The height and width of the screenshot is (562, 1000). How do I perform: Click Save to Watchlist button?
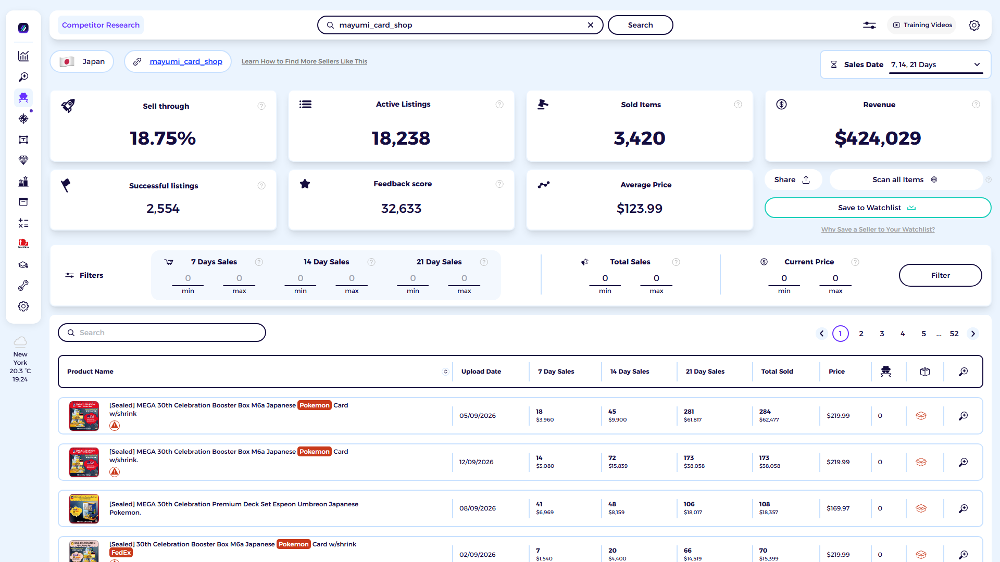click(878, 208)
